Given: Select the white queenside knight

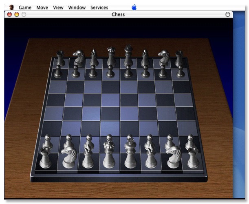Looking at the screenshot, I should point(69,157).
